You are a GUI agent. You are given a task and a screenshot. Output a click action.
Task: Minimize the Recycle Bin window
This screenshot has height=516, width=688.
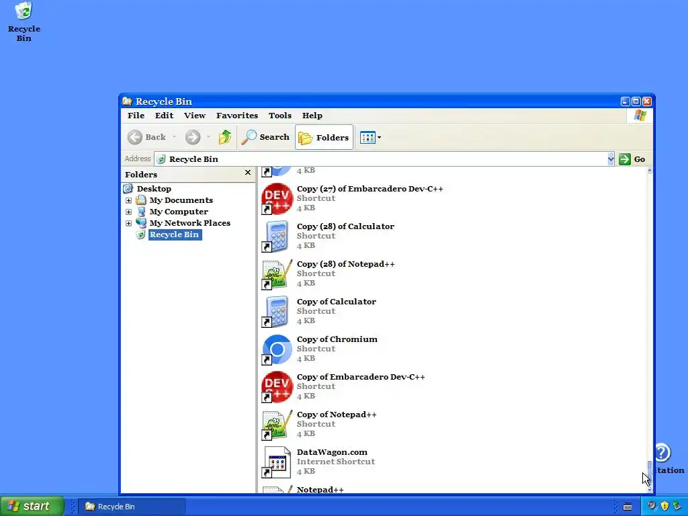(x=626, y=101)
